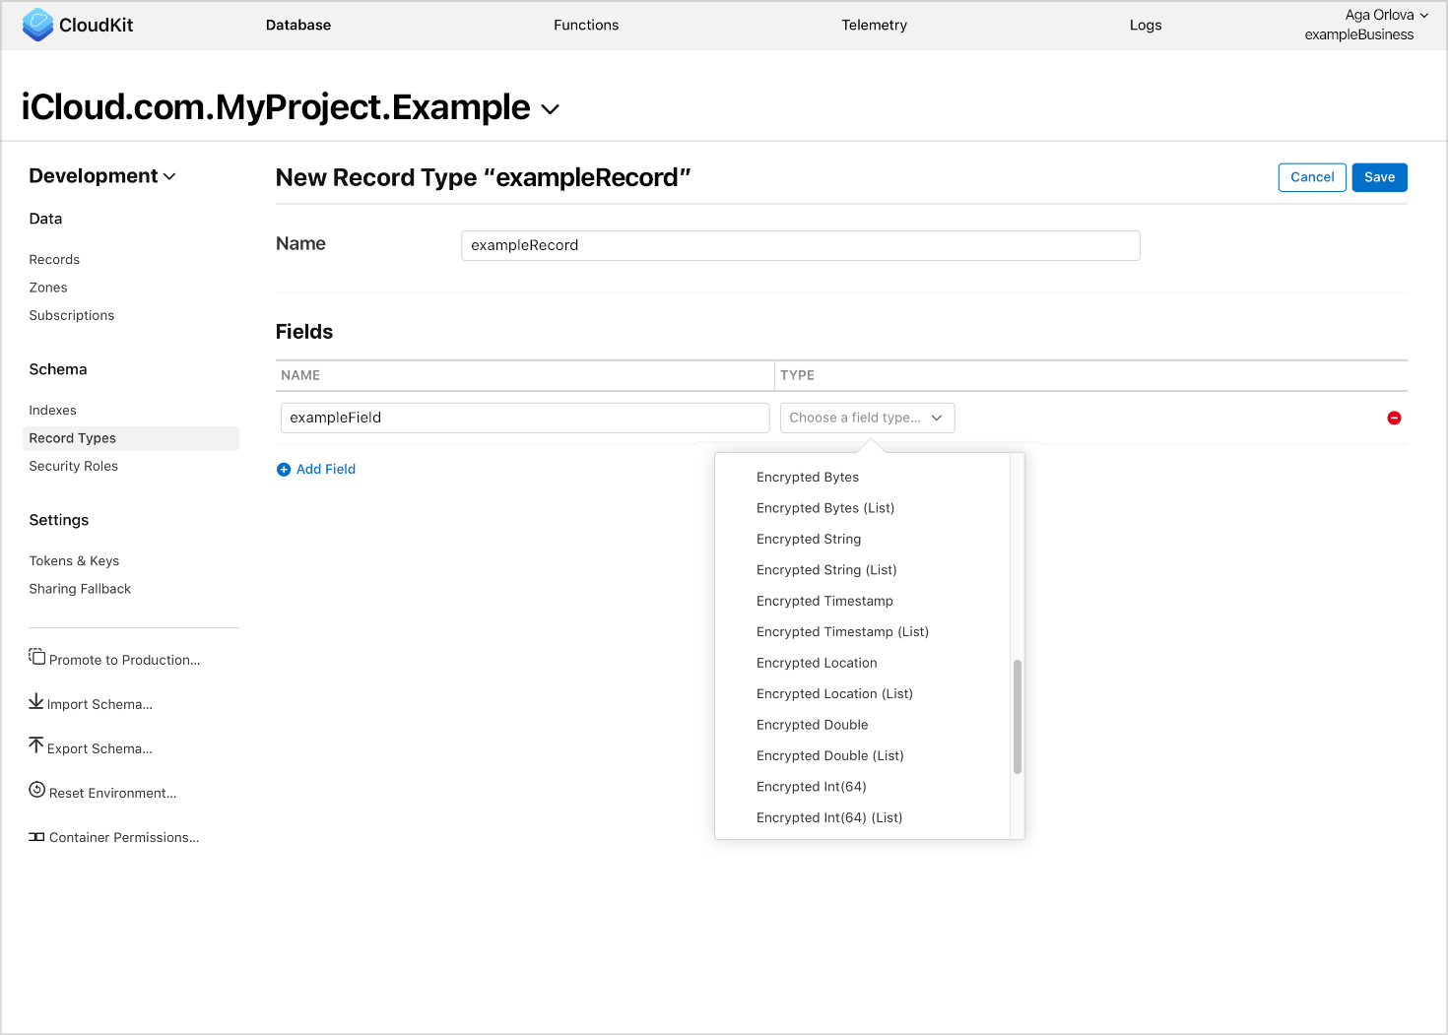1448x1035 pixels.
Task: Click the Reset Environment icon
Action: pos(36,790)
